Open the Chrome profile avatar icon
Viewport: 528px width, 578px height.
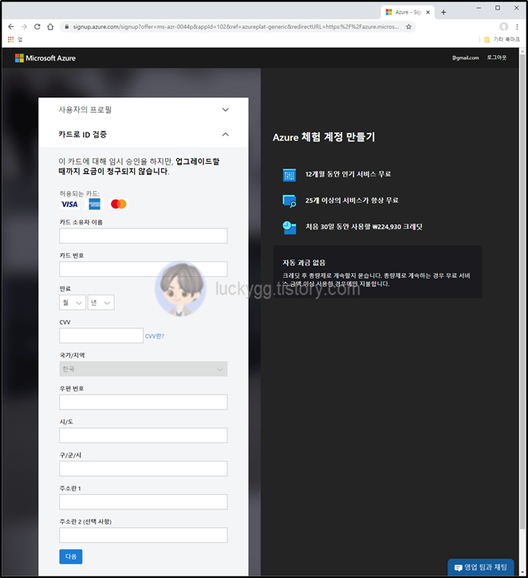pos(504,26)
